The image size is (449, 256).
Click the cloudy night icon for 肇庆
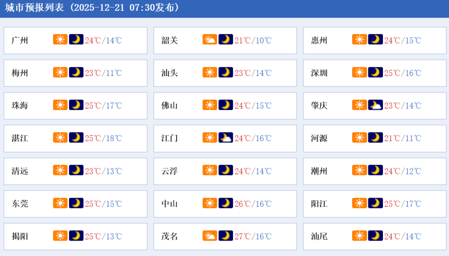[x=375, y=105]
